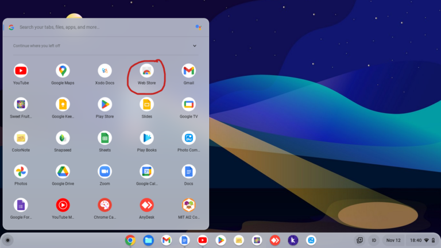Image resolution: width=441 pixels, height=248 pixels.
Task: Launch Google Maps from the launcher
Action: tap(63, 71)
